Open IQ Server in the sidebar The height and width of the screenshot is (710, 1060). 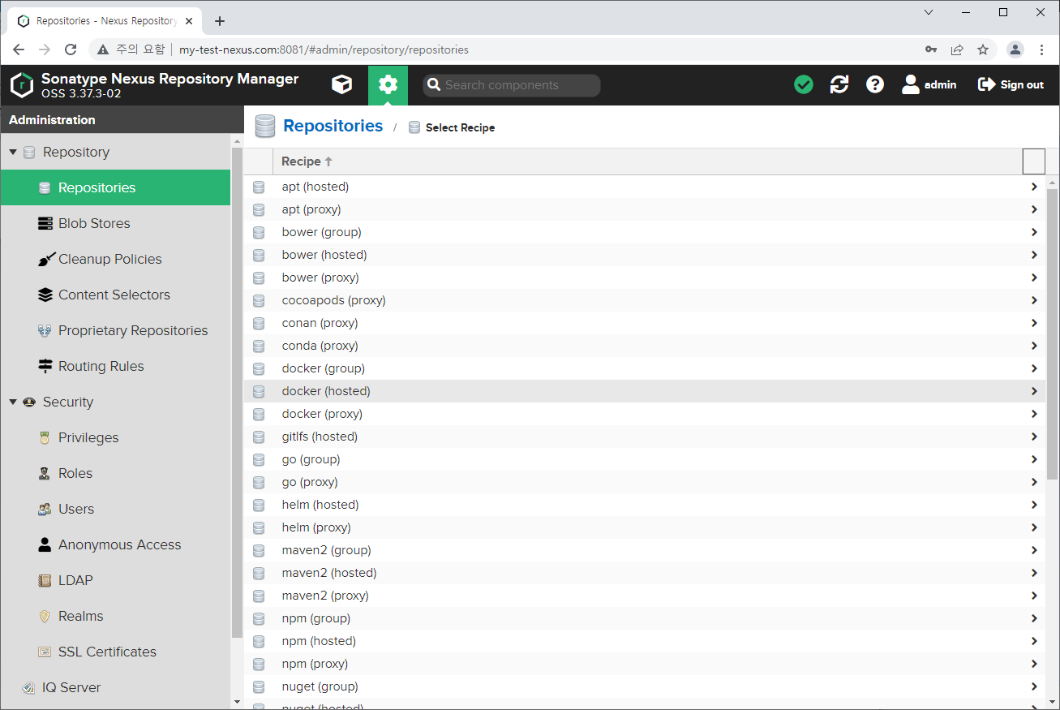115,687
